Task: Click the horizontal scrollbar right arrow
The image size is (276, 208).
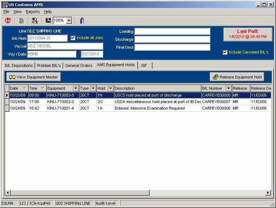Action: pos(268,193)
